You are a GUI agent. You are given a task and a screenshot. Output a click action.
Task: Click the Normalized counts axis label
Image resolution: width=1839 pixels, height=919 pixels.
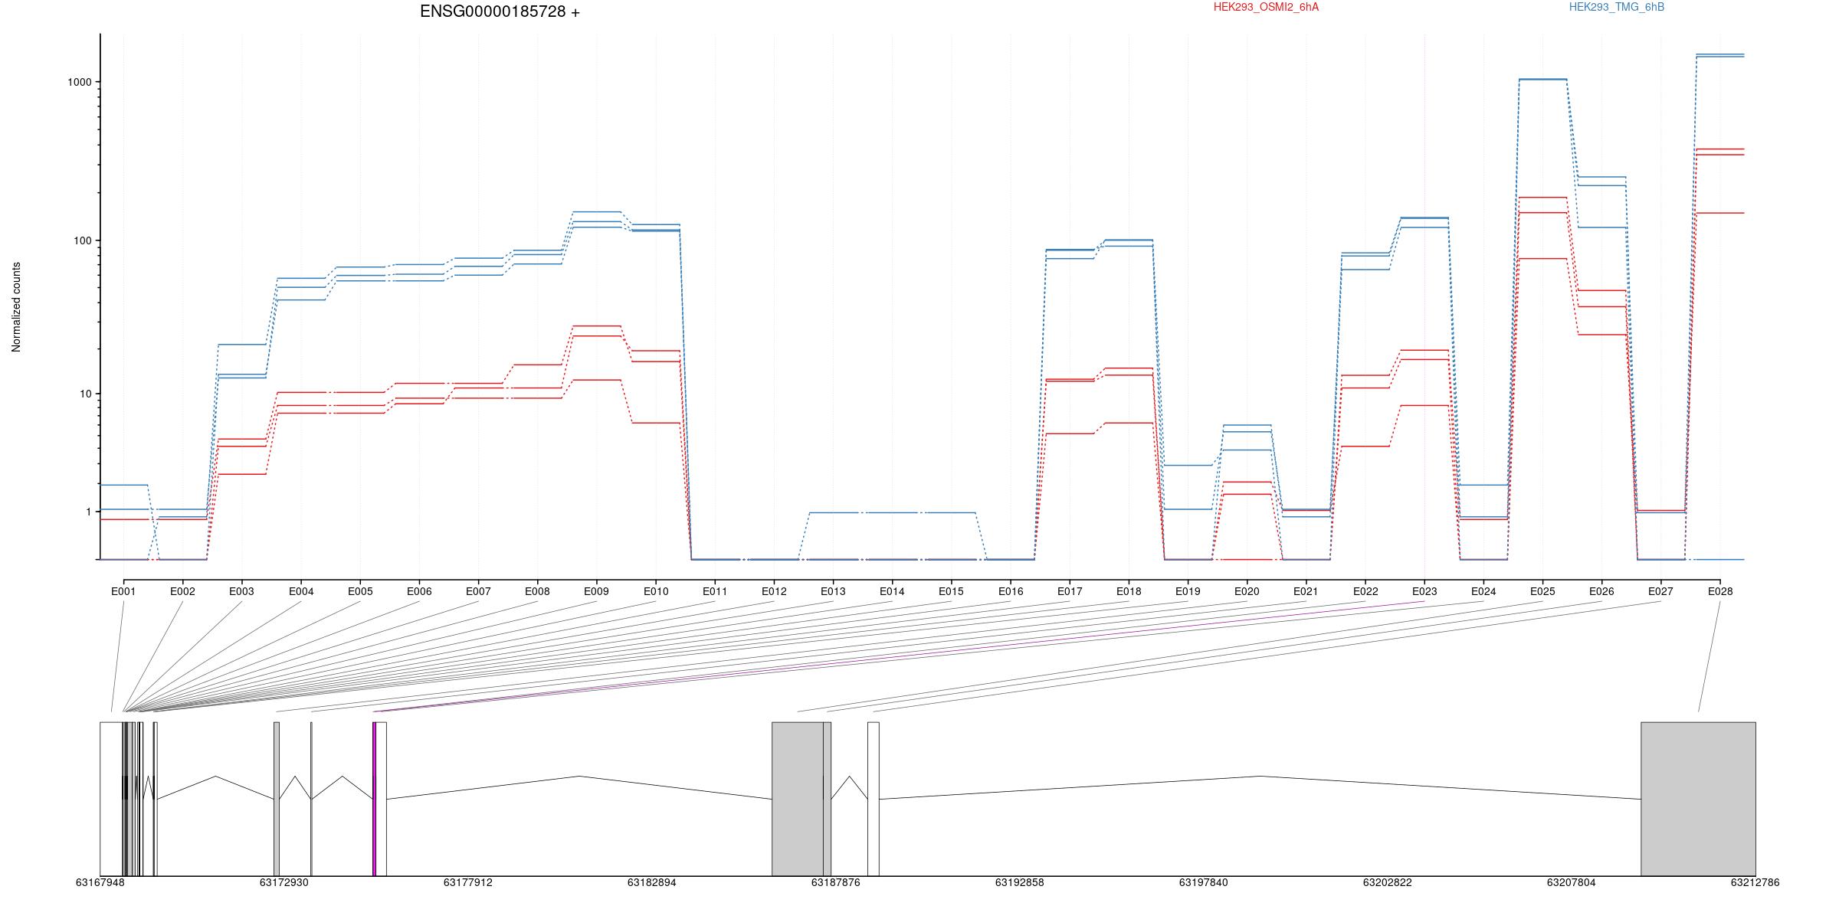point(16,307)
